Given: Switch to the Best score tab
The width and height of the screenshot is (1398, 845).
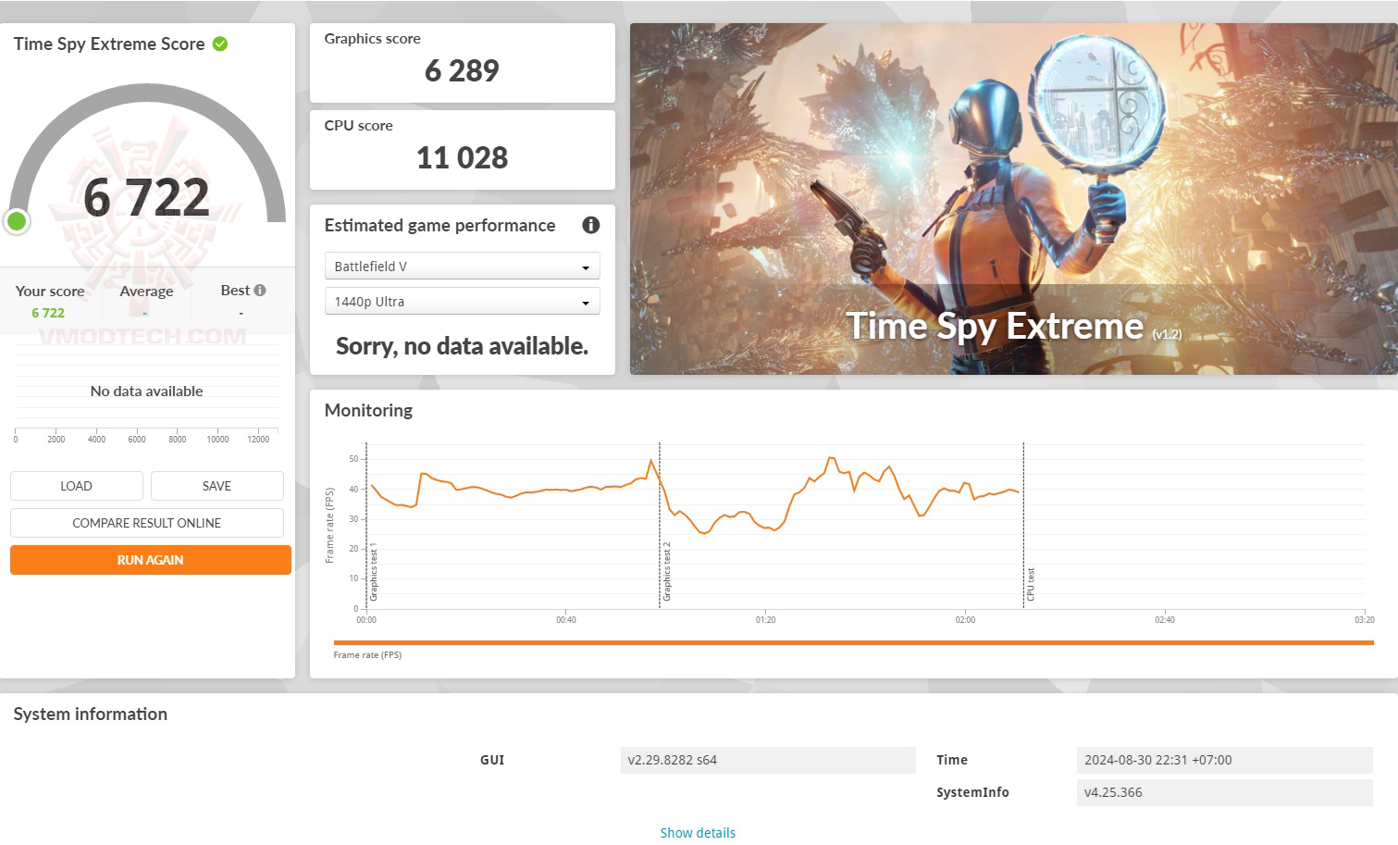Looking at the screenshot, I should click(234, 291).
